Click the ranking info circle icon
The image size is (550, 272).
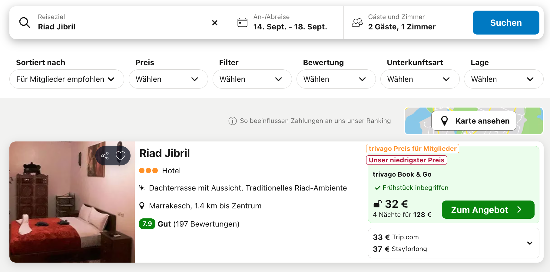pos(233,121)
